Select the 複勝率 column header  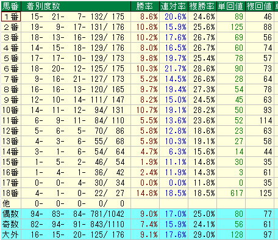tap(202, 6)
